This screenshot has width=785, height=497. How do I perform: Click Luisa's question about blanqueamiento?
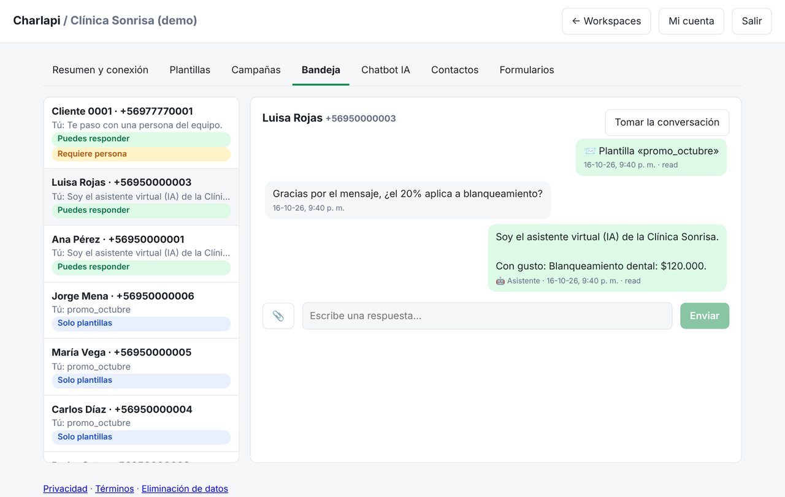pyautogui.click(x=408, y=200)
